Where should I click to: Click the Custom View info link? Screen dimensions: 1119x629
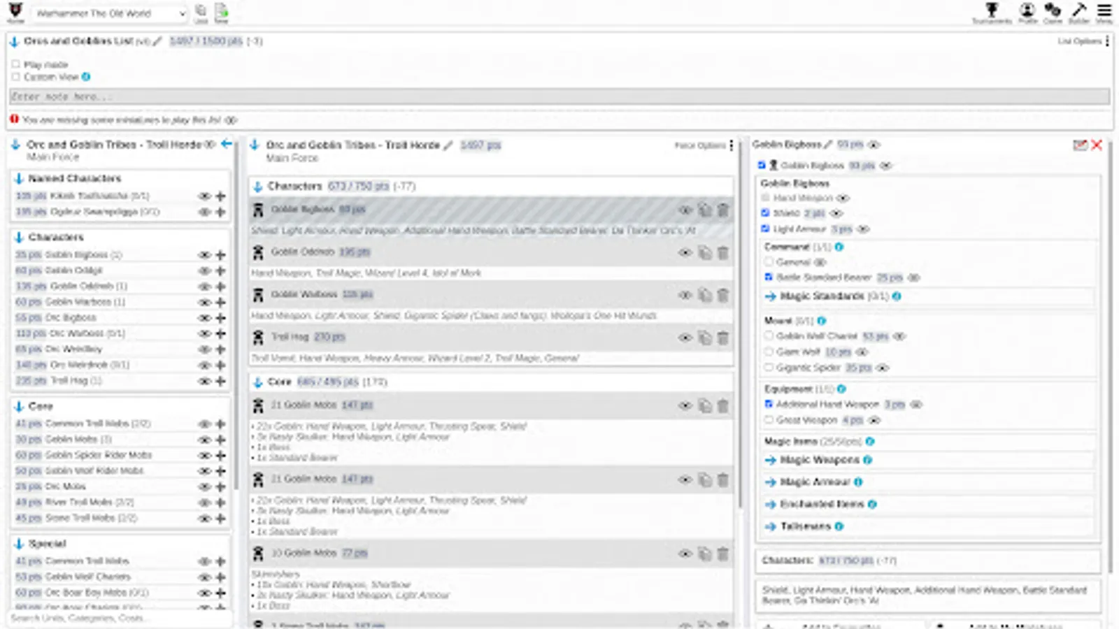85,77
